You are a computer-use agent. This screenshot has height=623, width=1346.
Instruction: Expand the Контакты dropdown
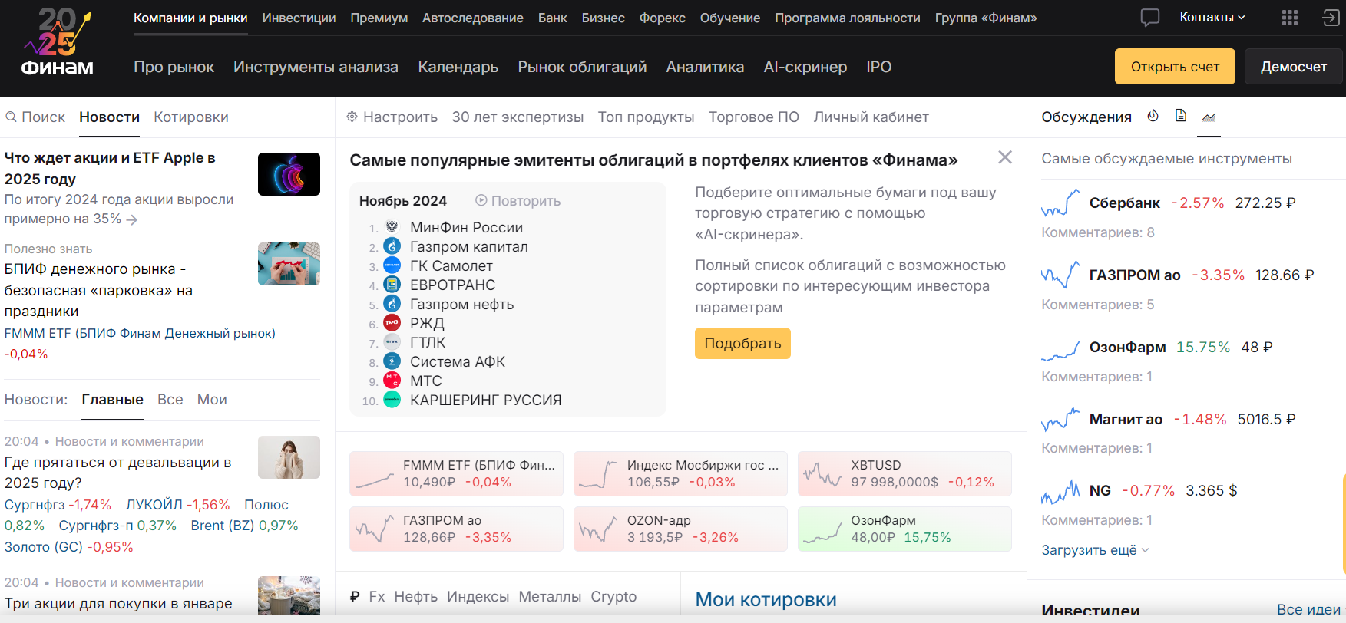(1212, 18)
